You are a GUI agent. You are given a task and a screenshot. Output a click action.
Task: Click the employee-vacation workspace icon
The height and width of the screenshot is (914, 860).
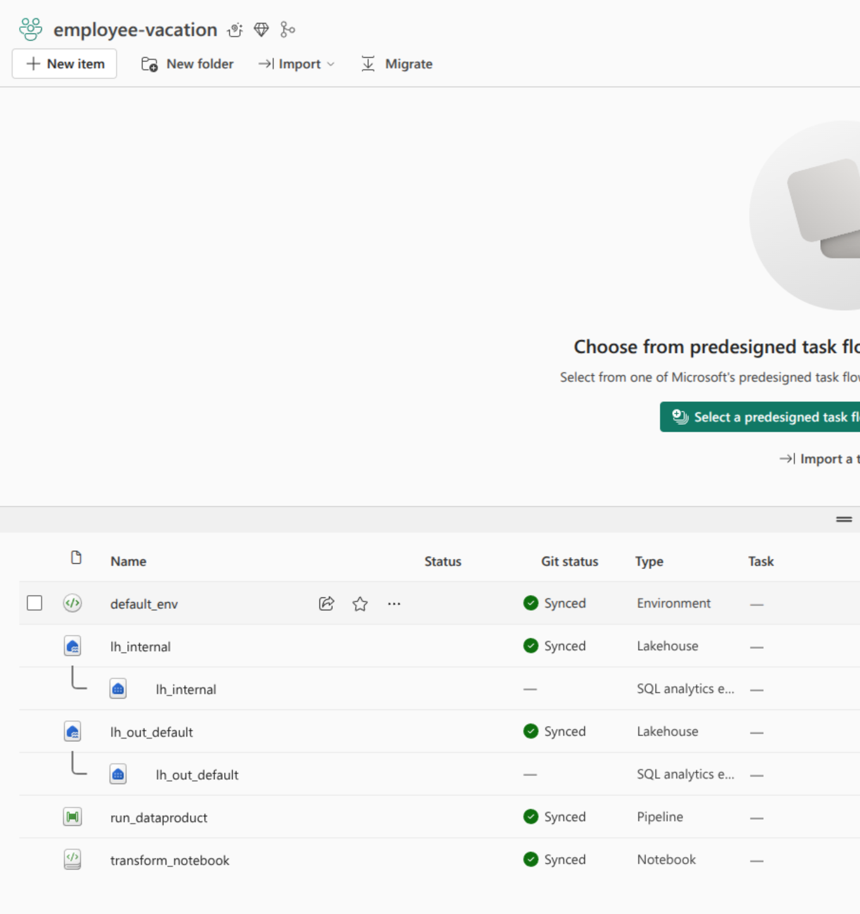click(x=30, y=29)
